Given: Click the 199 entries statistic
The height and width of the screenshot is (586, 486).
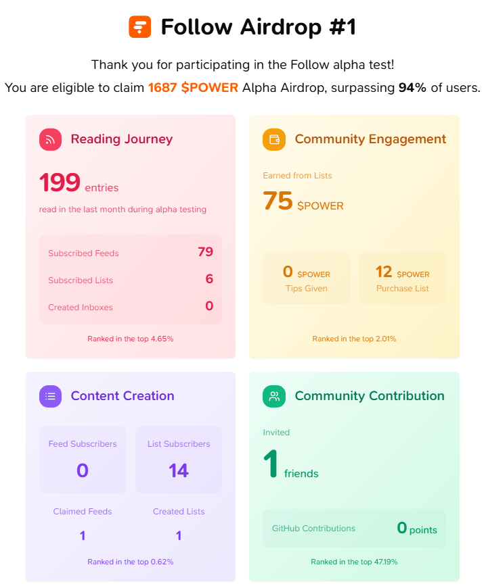Looking at the screenshot, I should pos(79,183).
